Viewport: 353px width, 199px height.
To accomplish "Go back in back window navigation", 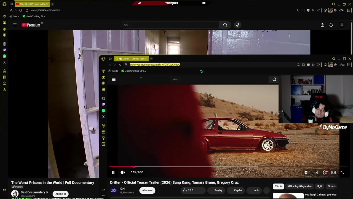I will pyautogui.click(x=11, y=10).
